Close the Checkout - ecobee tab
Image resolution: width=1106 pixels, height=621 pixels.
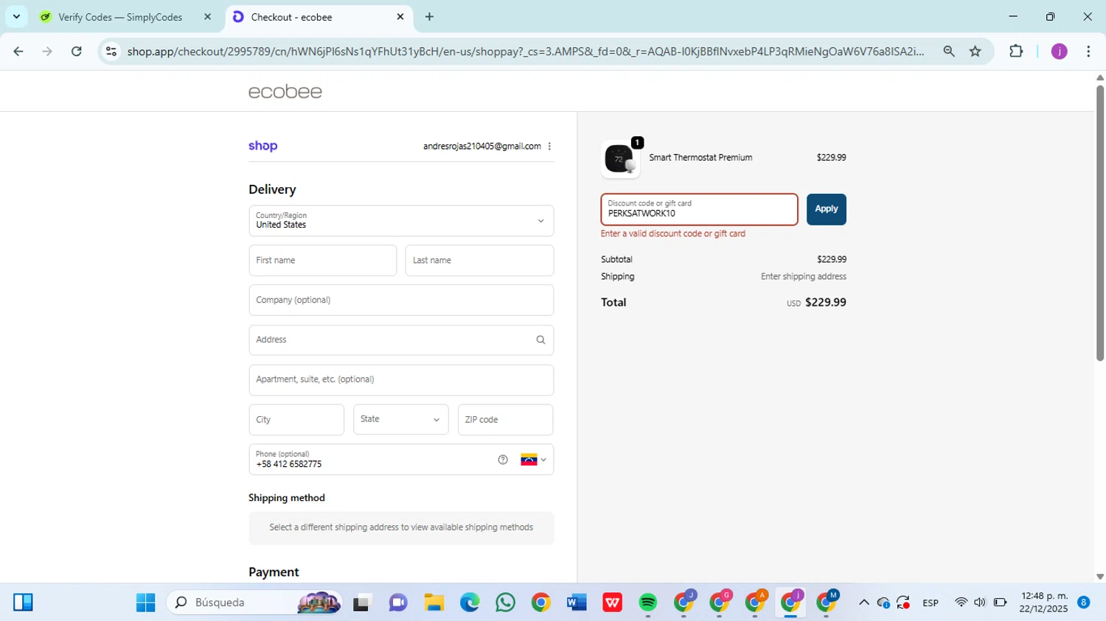(x=400, y=17)
